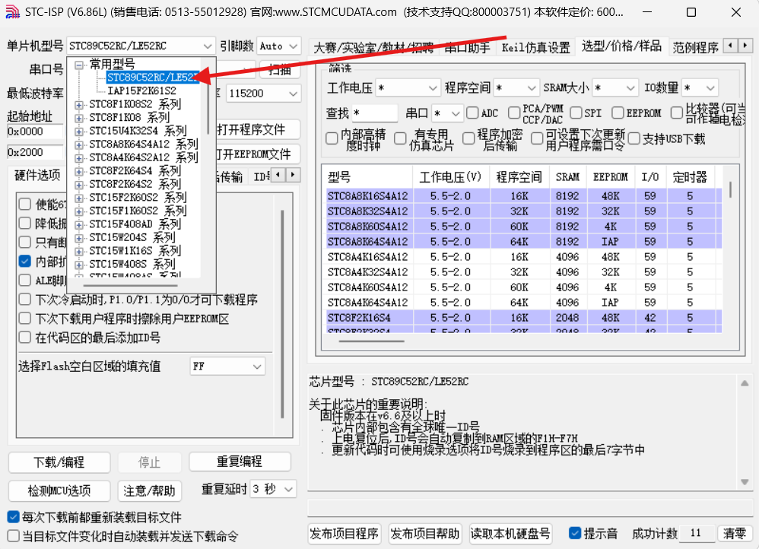Click the 查找 search input field
Viewport: 759px width, 549px height.
click(375, 113)
